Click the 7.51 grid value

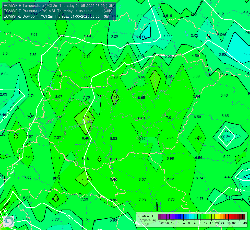(x=34, y=35)
